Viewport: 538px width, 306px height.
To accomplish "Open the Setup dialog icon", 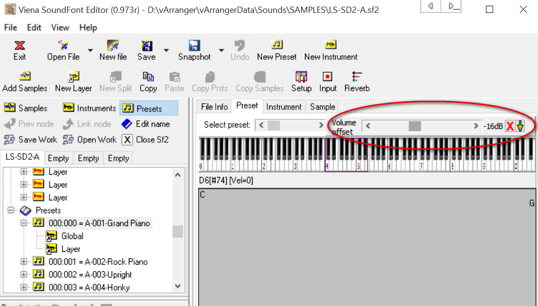I will (301, 77).
